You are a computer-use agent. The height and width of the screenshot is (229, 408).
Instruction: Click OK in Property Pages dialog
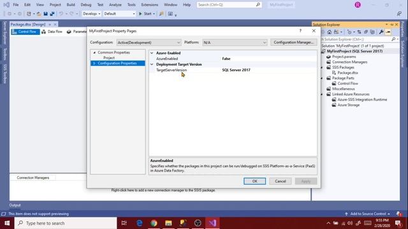coord(255,181)
